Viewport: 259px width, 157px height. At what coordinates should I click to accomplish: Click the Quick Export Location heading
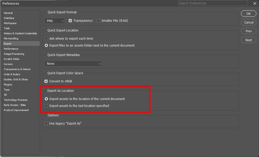[63, 30]
